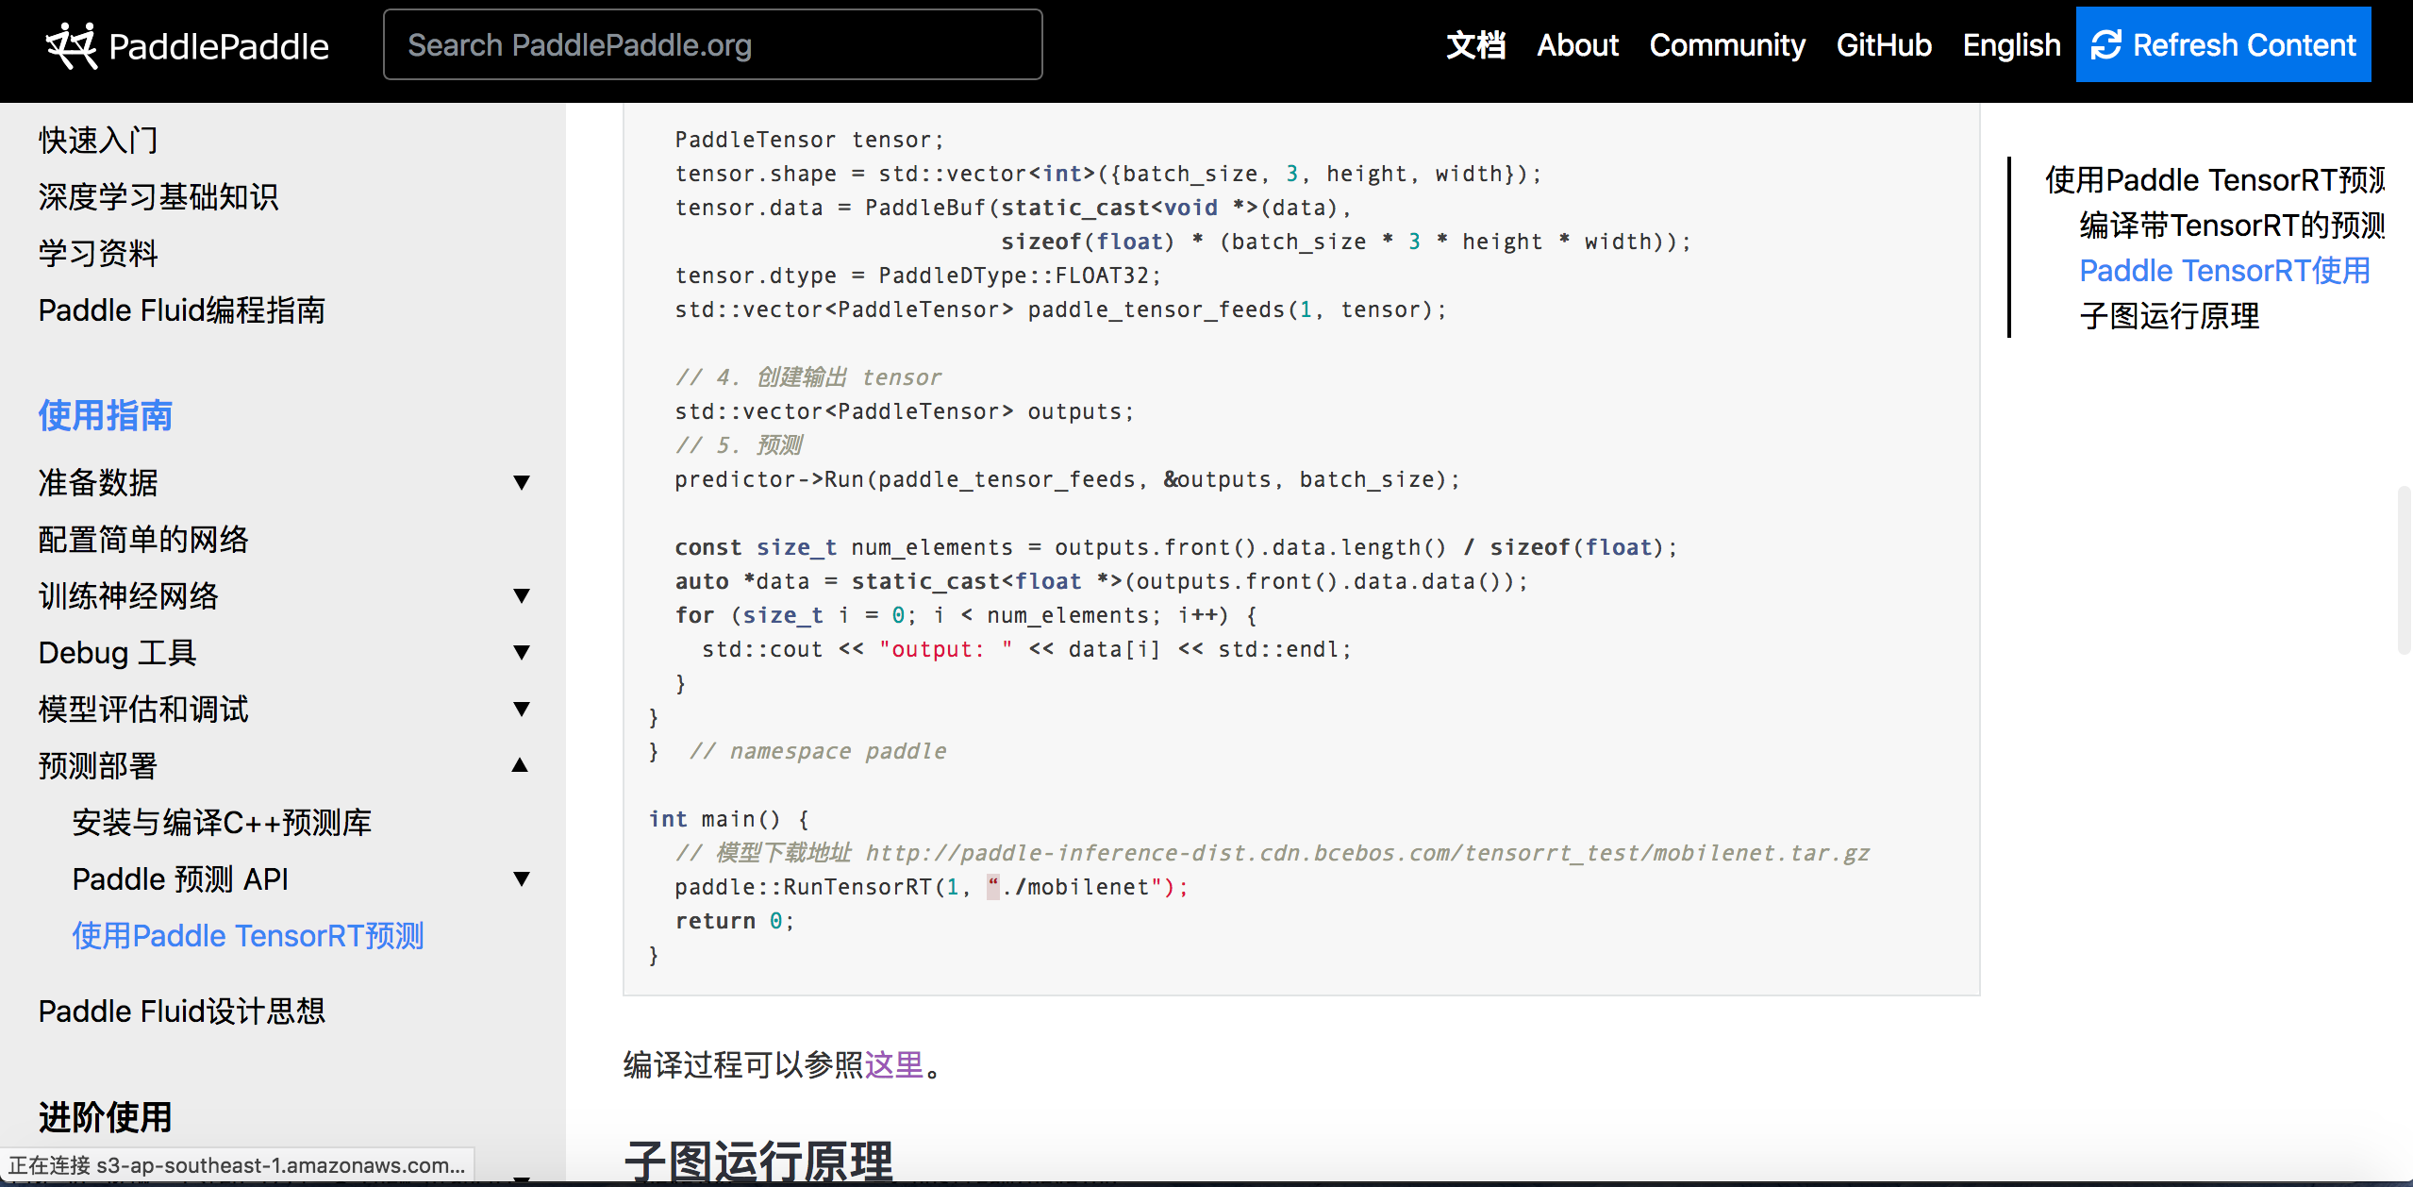2413x1187 pixels.
Task: Switch language to English
Action: pos(2011,45)
